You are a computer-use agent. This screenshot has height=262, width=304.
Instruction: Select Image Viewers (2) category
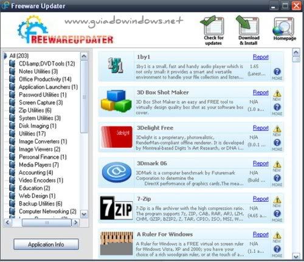[x=40, y=149]
